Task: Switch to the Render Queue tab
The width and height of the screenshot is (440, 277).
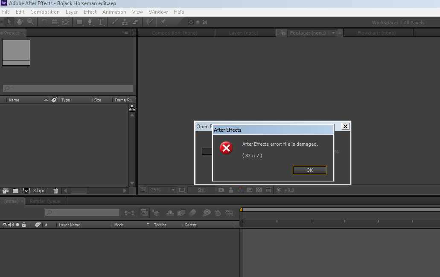Action: coord(46,201)
